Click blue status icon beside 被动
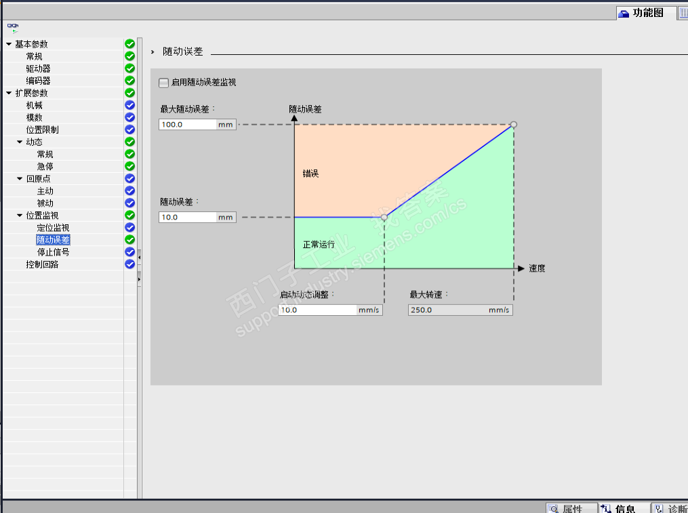Viewport: 688px width, 513px height. (x=130, y=203)
